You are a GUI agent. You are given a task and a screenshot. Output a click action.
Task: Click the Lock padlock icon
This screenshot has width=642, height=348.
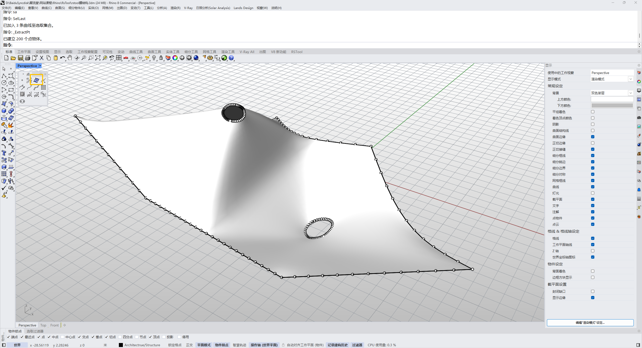[161, 58]
